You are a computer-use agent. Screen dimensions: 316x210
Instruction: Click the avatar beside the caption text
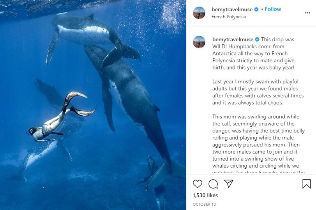coord(199,42)
